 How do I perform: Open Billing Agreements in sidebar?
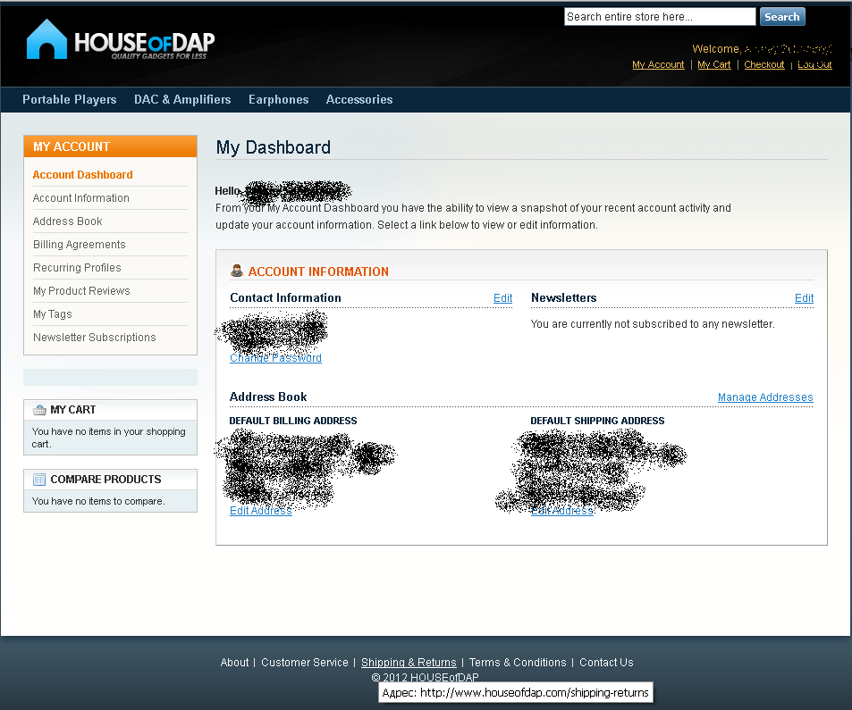pos(80,245)
